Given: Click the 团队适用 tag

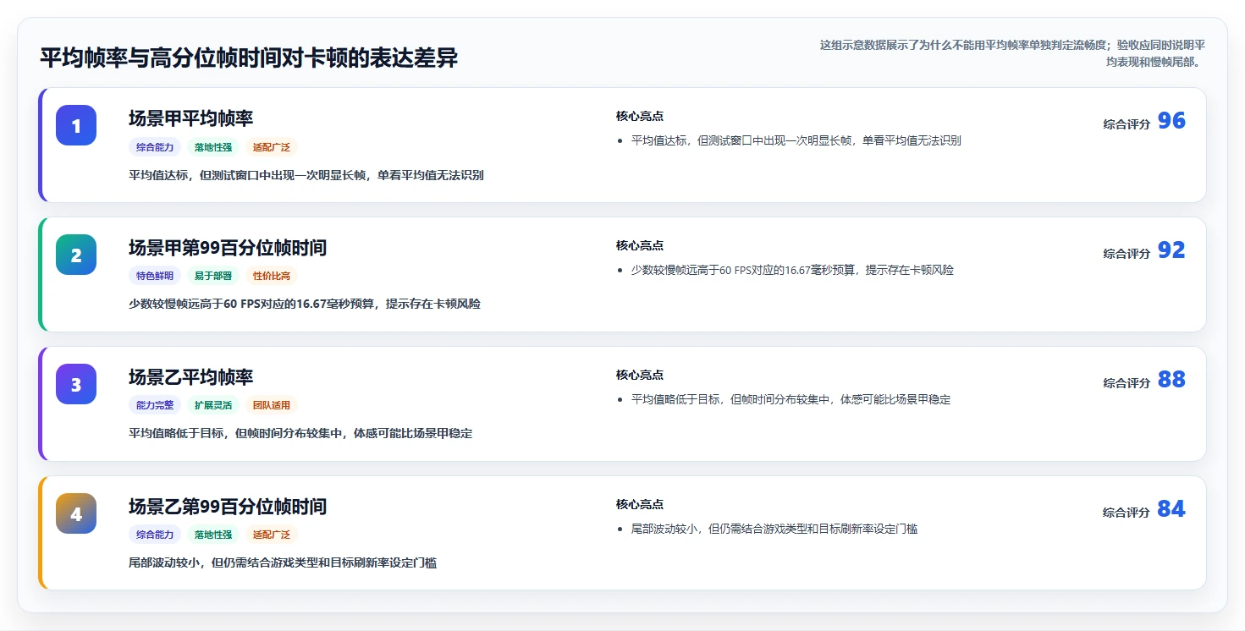Looking at the screenshot, I should pos(272,405).
